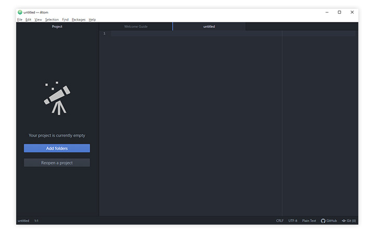375x234 pixels.
Task: Click the Atom logo in title bar
Action: tap(20, 12)
